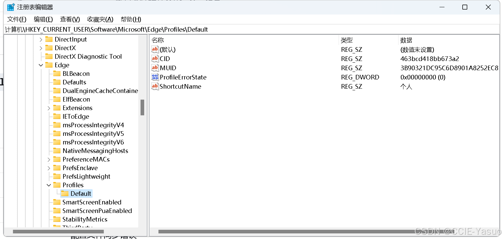Select the Profiles key label

[x=73, y=185]
